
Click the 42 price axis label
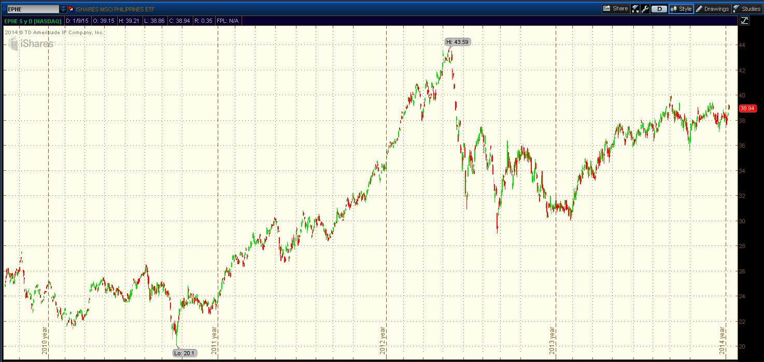pos(742,70)
